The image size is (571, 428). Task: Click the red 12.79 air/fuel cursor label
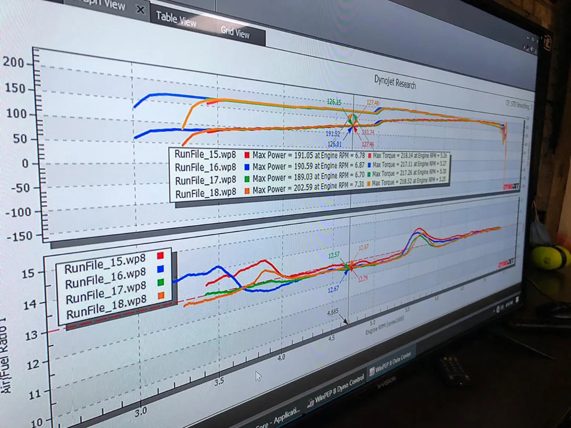coord(363,279)
